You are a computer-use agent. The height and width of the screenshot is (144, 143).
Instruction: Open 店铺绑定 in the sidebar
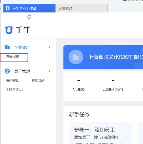click(12, 57)
